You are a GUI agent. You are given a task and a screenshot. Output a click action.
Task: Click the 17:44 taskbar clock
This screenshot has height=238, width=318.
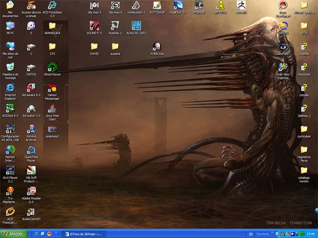[311, 234]
